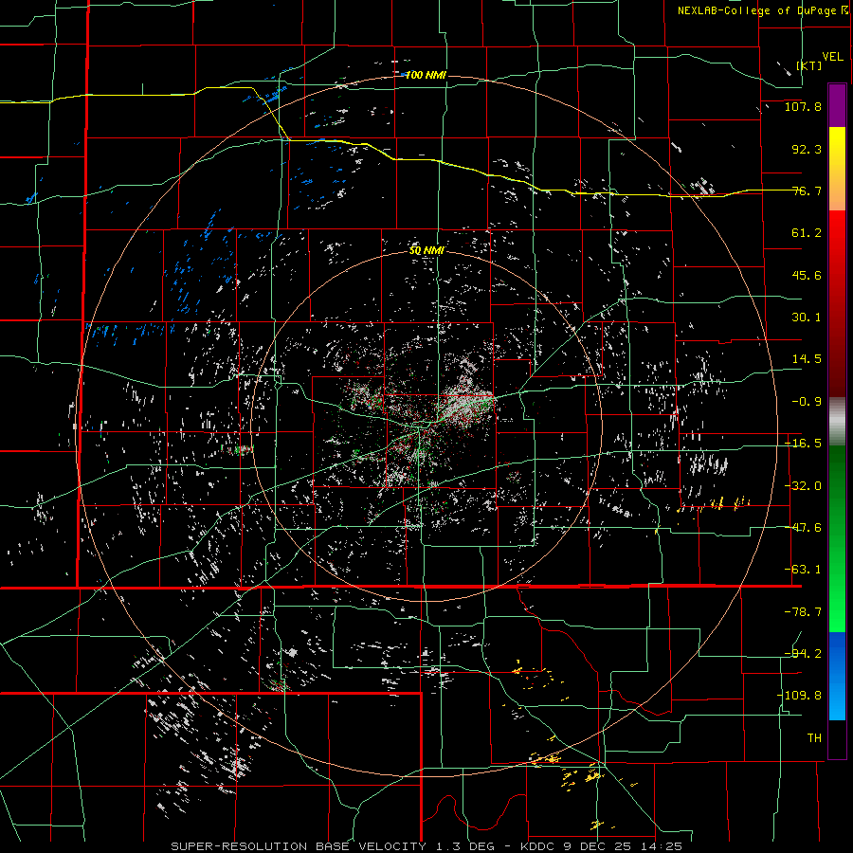Click the -0.9 velocity scale value
Screen dimensions: 853x853
click(807, 402)
